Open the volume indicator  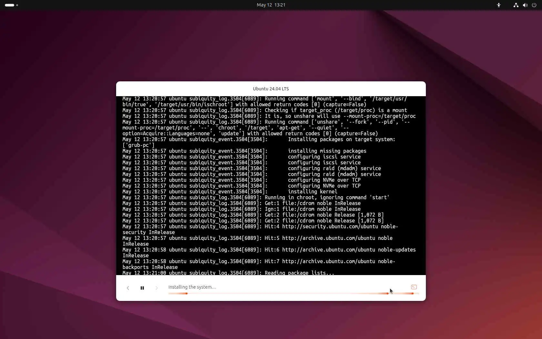point(525,5)
